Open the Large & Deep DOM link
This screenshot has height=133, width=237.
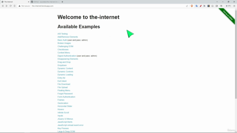tap(66, 132)
